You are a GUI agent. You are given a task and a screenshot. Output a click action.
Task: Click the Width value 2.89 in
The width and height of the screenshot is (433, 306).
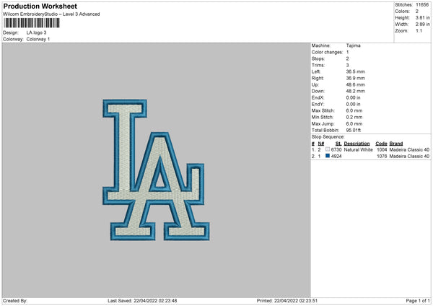(x=422, y=25)
